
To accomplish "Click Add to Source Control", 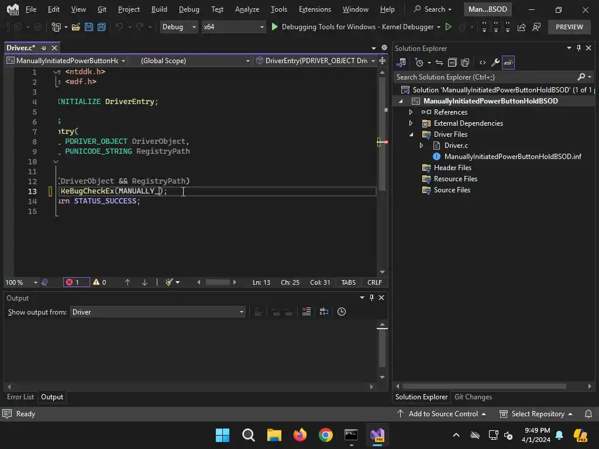I will pos(442,414).
